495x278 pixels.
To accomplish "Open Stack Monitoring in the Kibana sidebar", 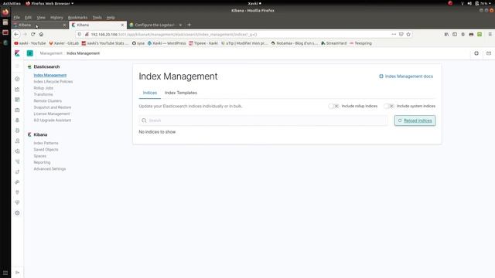I will tap(17, 202).
